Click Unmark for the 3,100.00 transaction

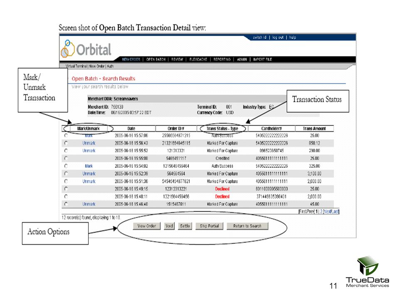tap(89, 174)
